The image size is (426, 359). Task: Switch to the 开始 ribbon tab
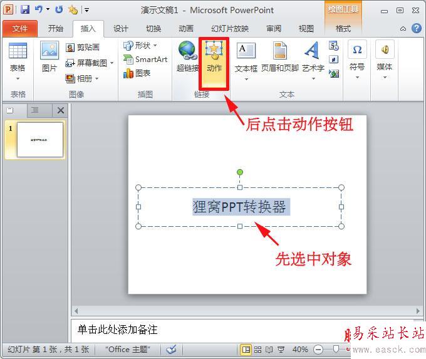coord(55,29)
